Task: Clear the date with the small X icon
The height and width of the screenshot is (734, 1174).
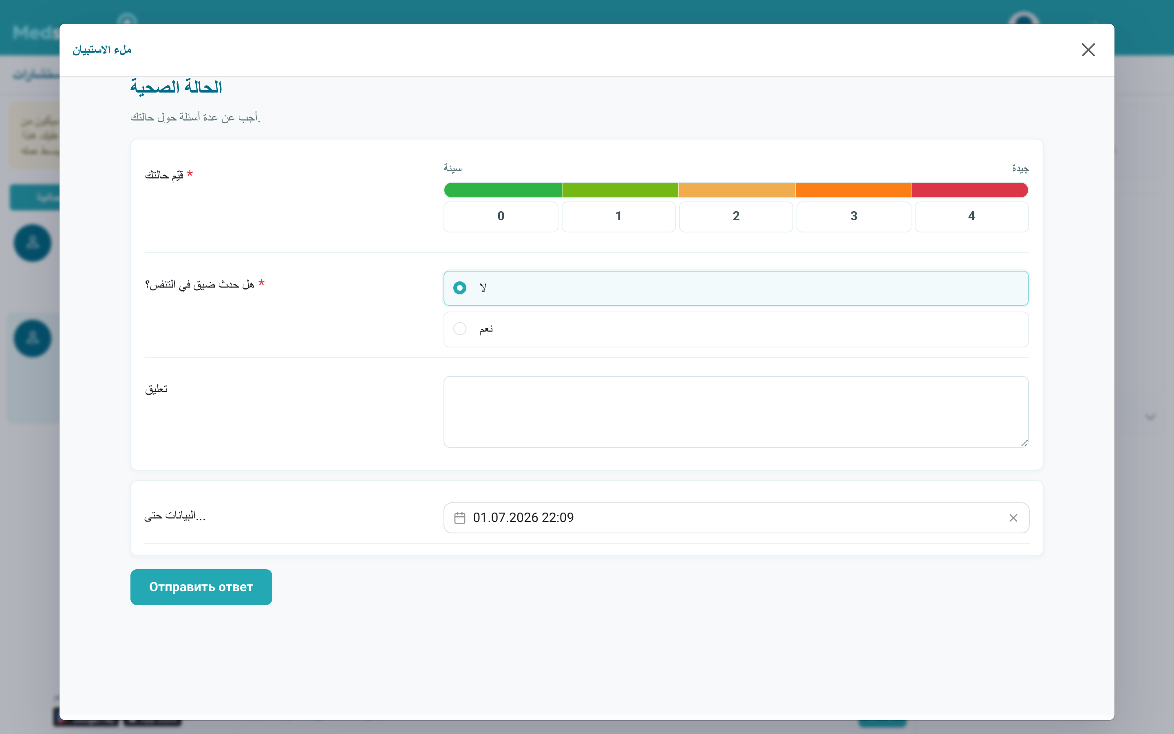Action: pos(1013,518)
